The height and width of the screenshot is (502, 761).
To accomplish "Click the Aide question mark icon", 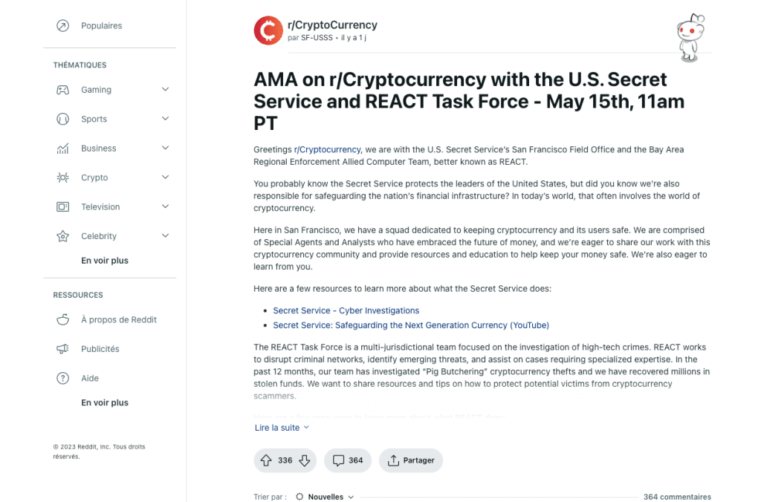I will click(x=62, y=378).
